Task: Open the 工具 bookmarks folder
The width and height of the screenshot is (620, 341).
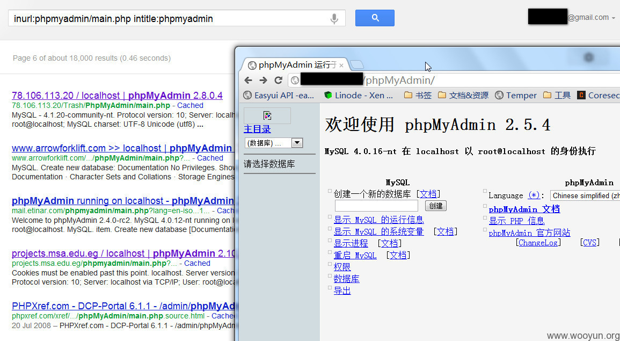Action: tap(557, 96)
